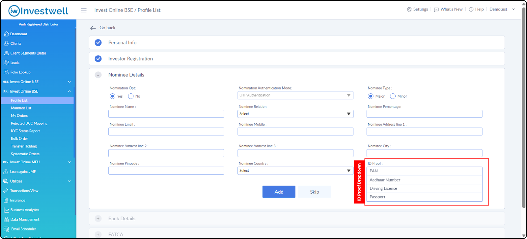
Task: Click the Clients people icon
Action: click(6, 43)
